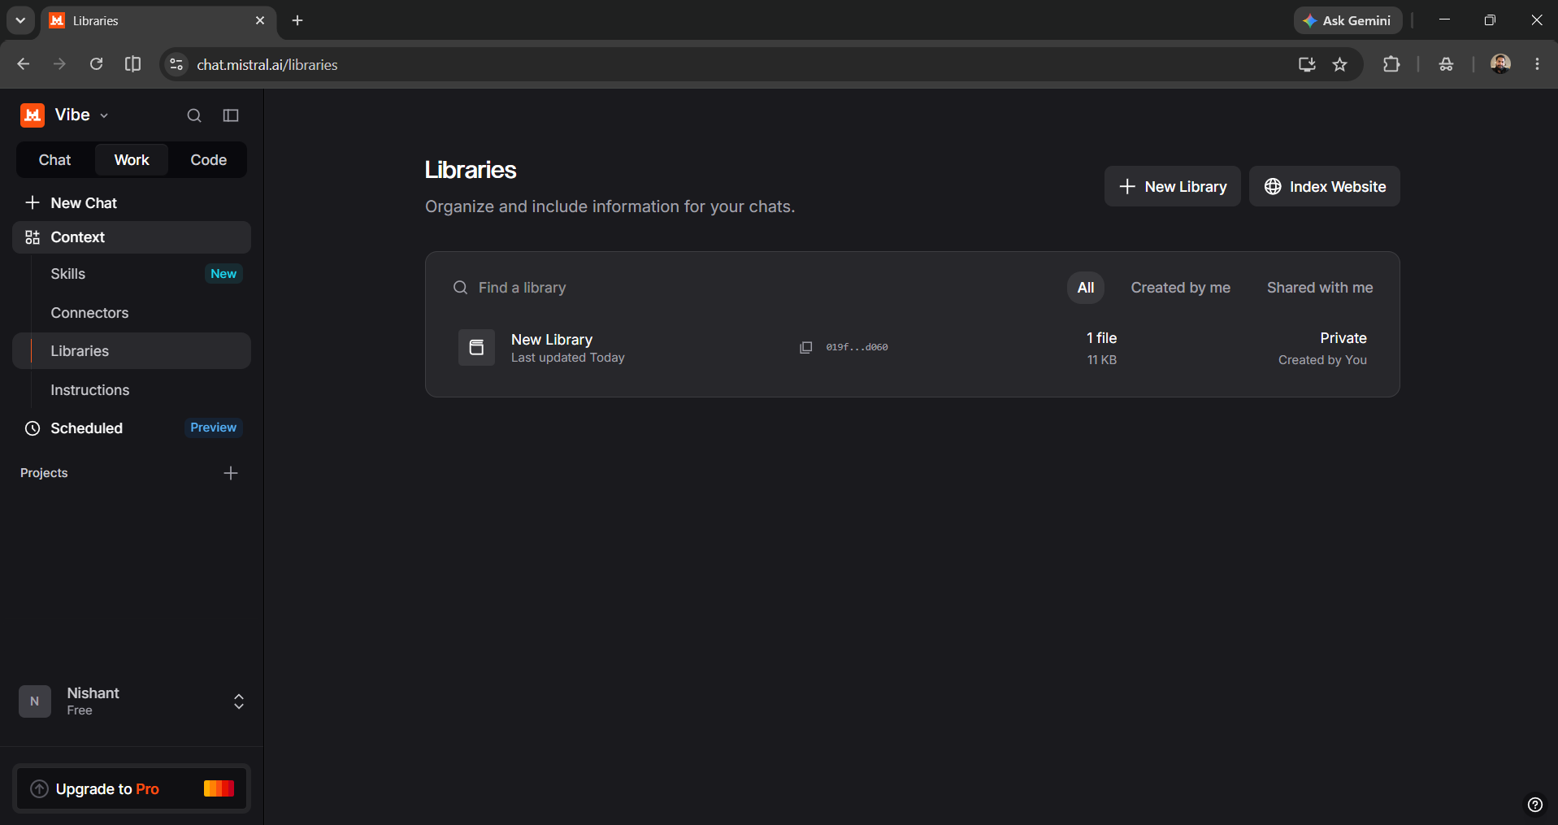The image size is (1558, 825).
Task: Open browser split view icon
Action: pos(132,64)
